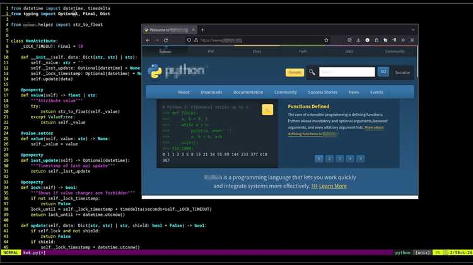This screenshot has width=473, height=265.
Task: Switch to the PyPI top tab
Action: click(303, 52)
